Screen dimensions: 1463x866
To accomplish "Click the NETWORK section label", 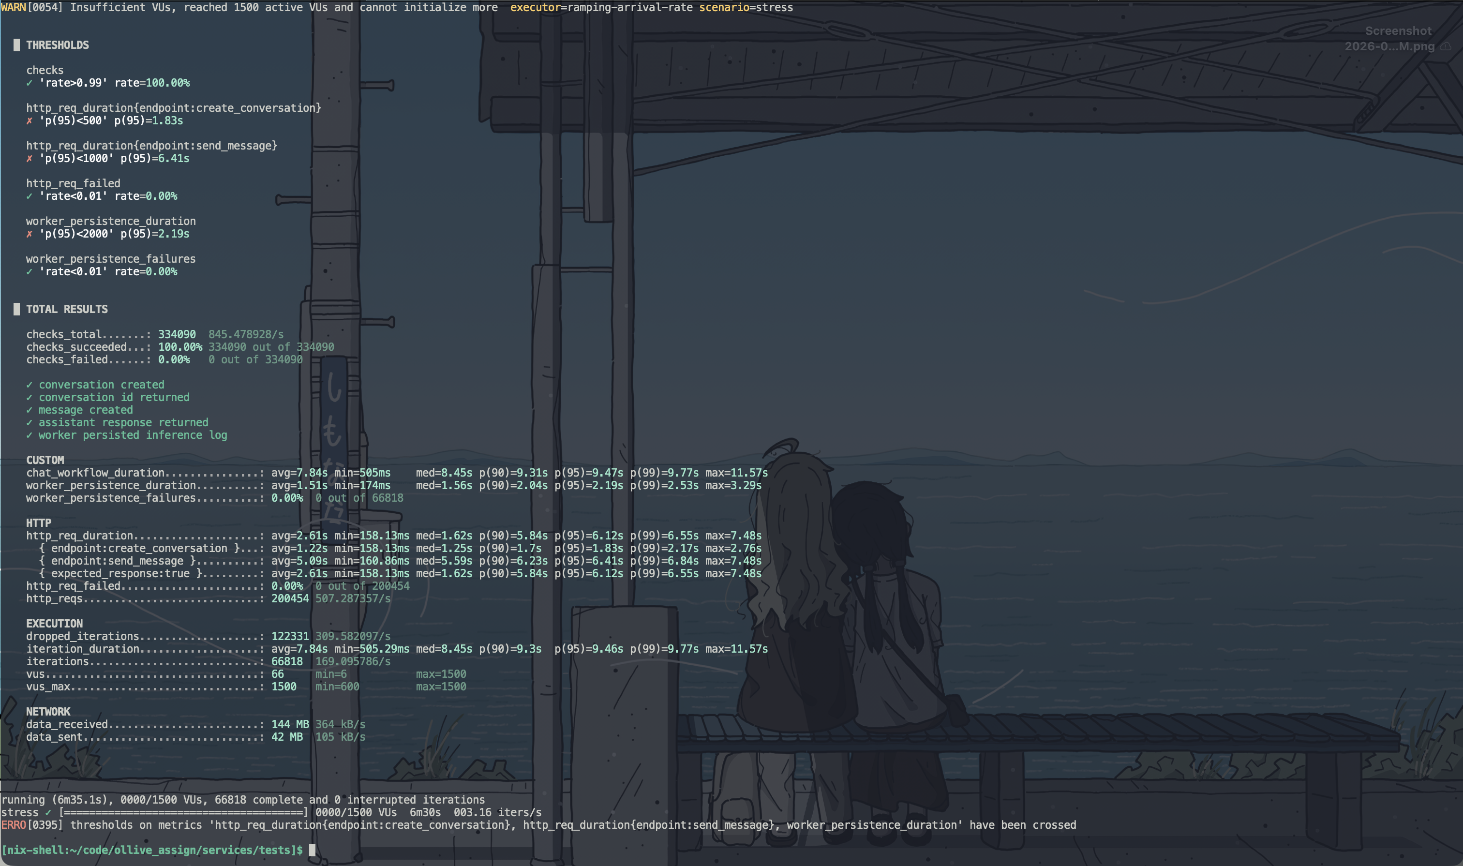I will pos(48,712).
